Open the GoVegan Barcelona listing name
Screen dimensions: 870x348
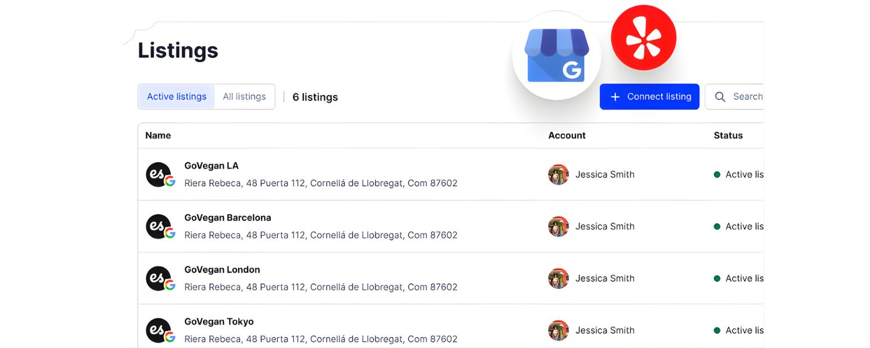point(227,218)
